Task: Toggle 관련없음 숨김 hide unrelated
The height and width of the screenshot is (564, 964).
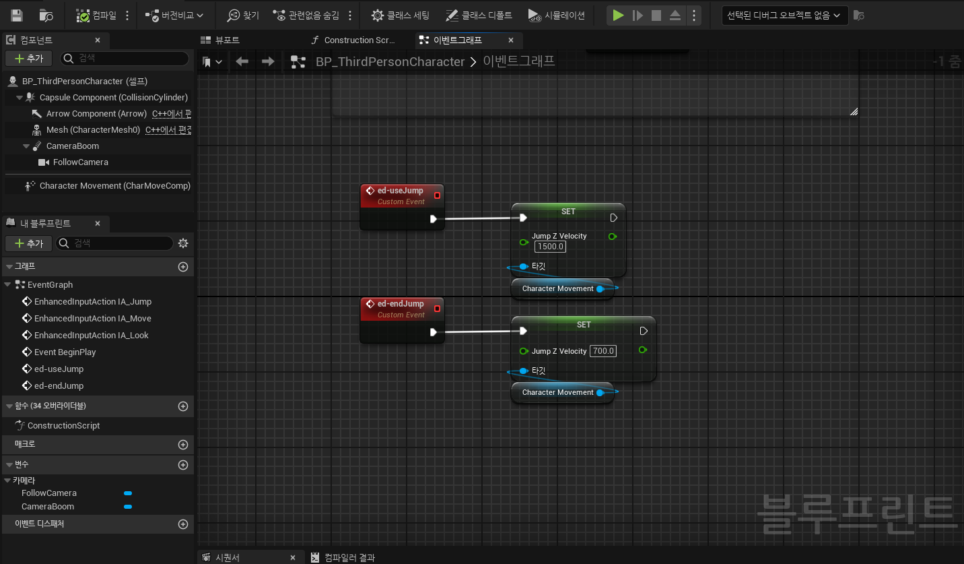Action: pyautogui.click(x=307, y=15)
